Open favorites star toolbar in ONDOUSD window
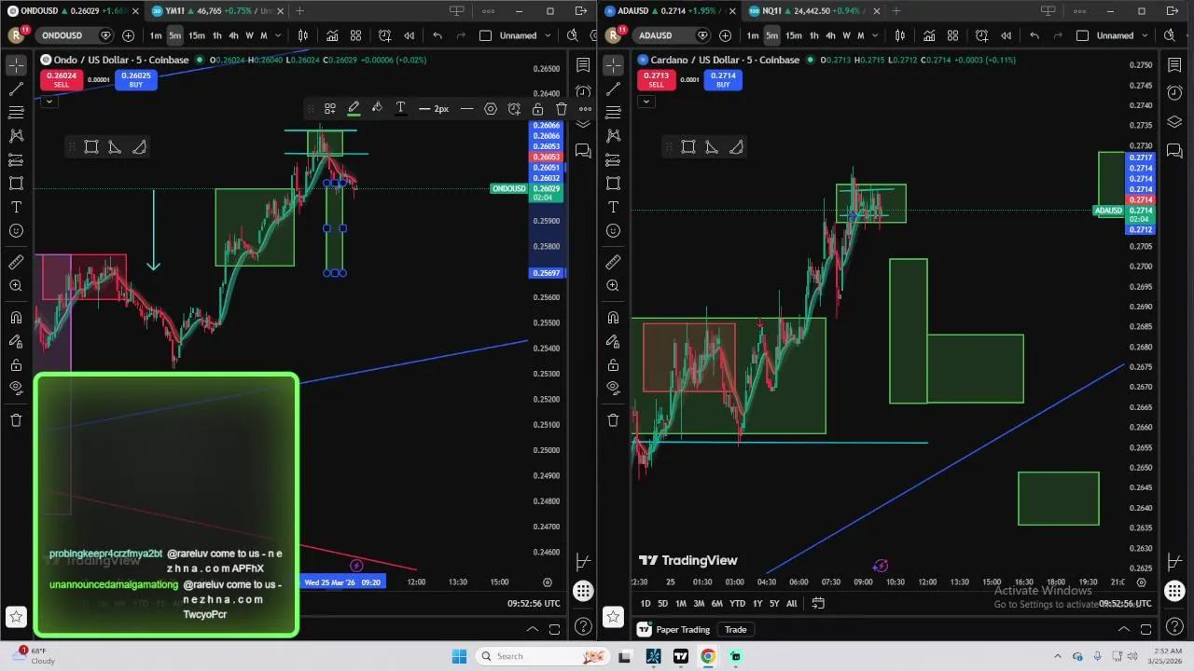This screenshot has width=1194, height=671. pos(16,616)
